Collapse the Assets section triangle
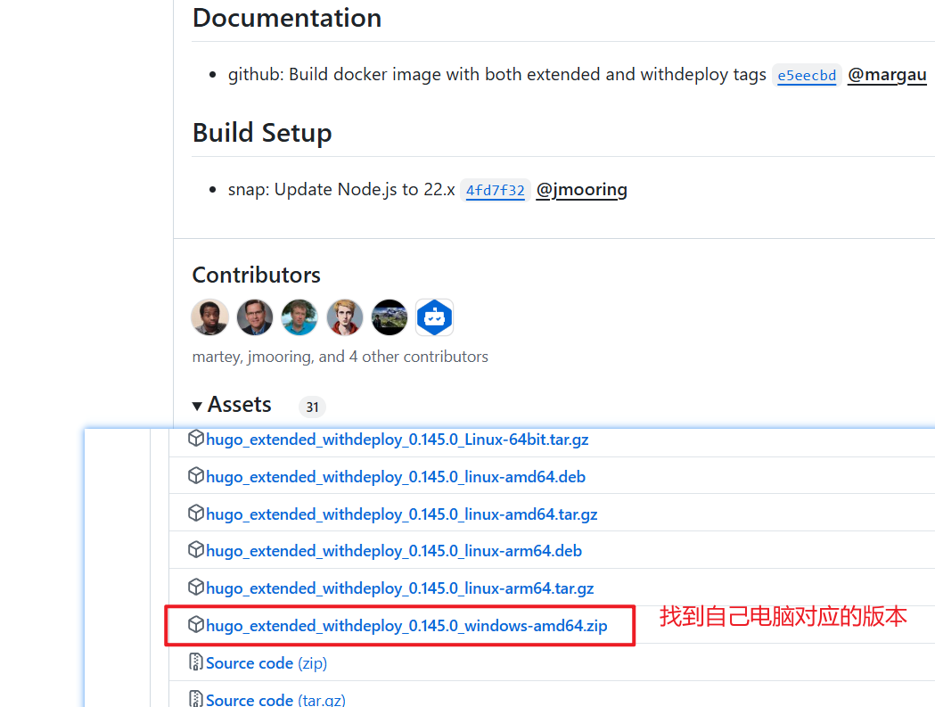 click(197, 406)
